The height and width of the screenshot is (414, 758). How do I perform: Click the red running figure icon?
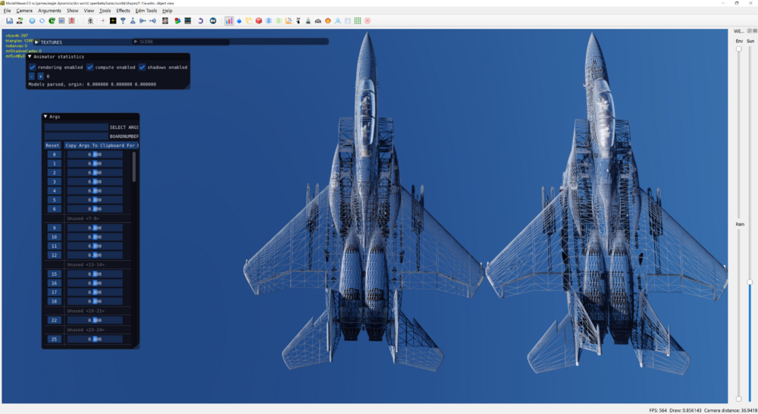coord(71,20)
